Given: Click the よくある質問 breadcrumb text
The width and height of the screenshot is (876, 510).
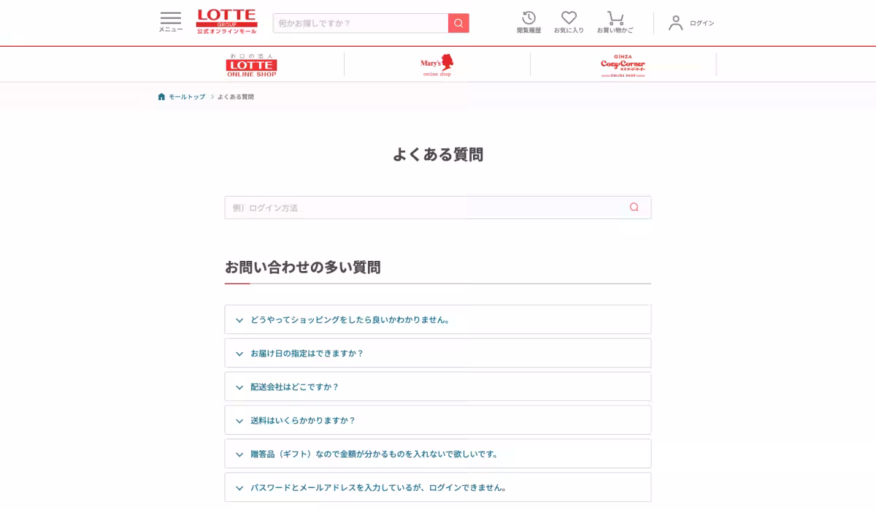Looking at the screenshot, I should tap(236, 96).
